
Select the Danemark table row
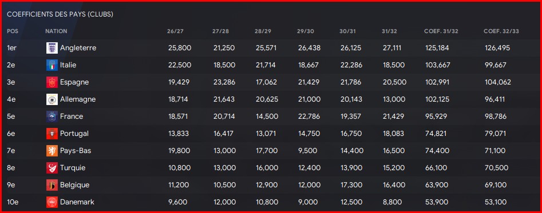pyautogui.click(x=271, y=202)
